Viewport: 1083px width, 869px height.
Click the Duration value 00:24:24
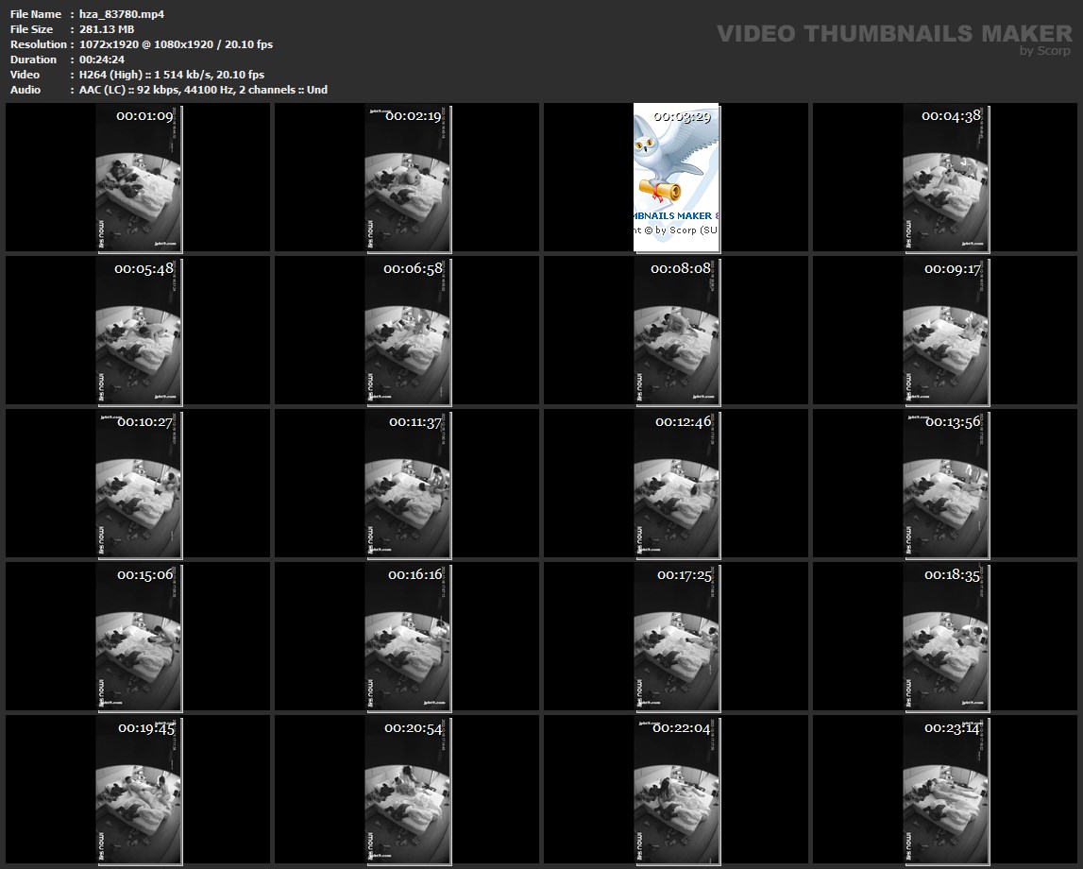(101, 60)
